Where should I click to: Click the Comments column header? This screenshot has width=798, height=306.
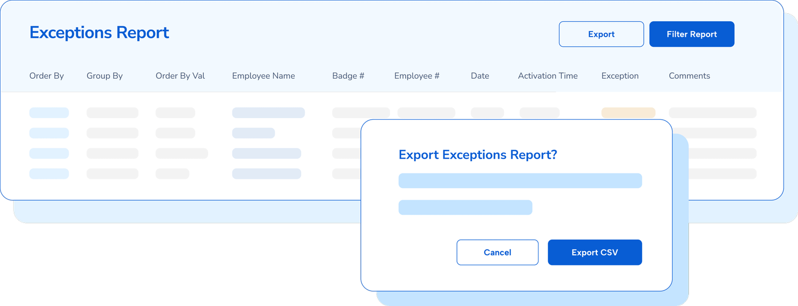pyautogui.click(x=689, y=76)
